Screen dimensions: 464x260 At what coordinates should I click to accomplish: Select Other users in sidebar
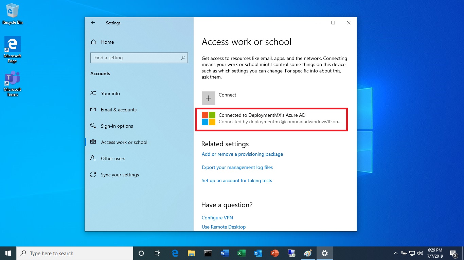[113, 158]
